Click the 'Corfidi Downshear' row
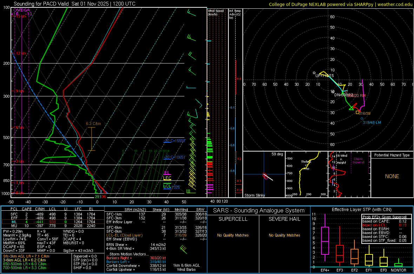The width and height of the screenshot is (414, 274). coord(136,266)
